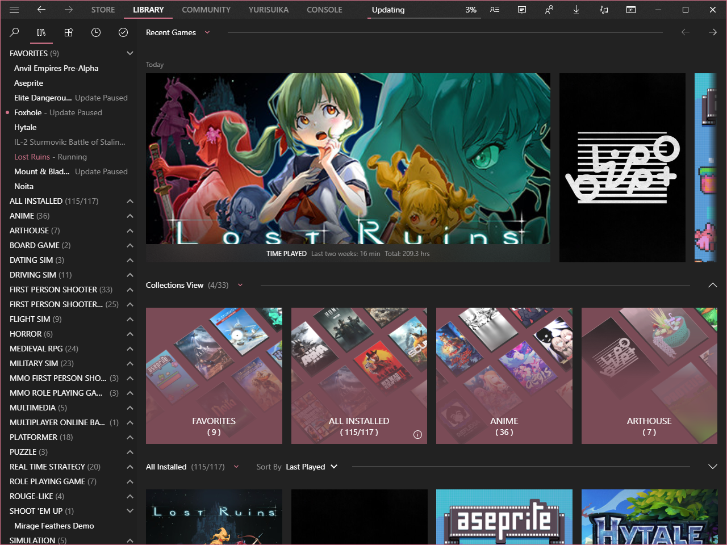
Task: Show recent activity clock icon
Action: click(x=96, y=32)
